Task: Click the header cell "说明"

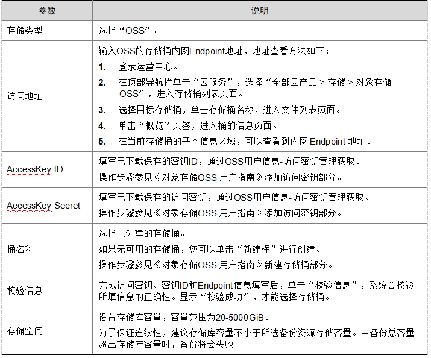Action: pos(260,11)
